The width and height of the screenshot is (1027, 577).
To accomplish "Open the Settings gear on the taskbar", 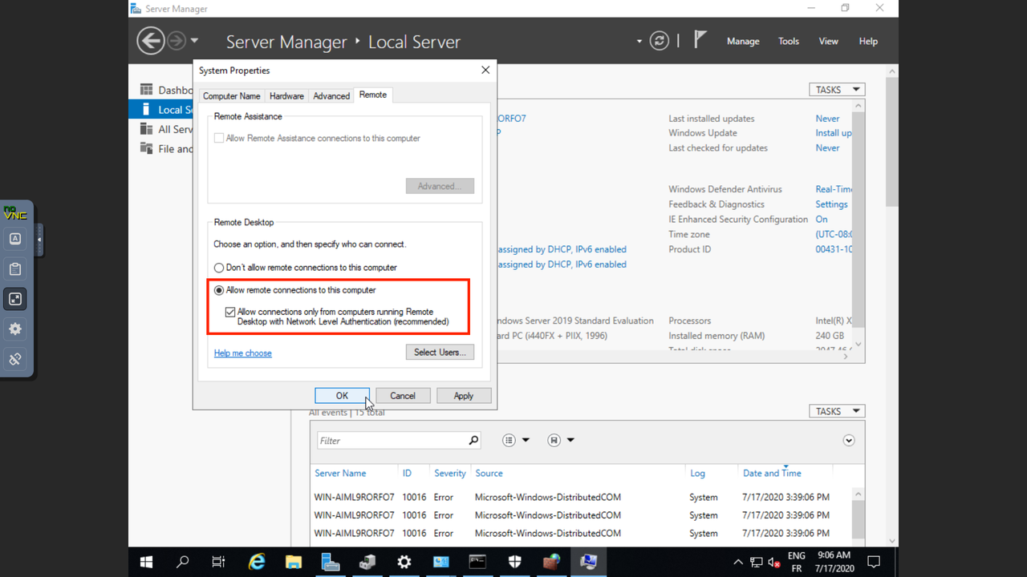I will coord(404,562).
